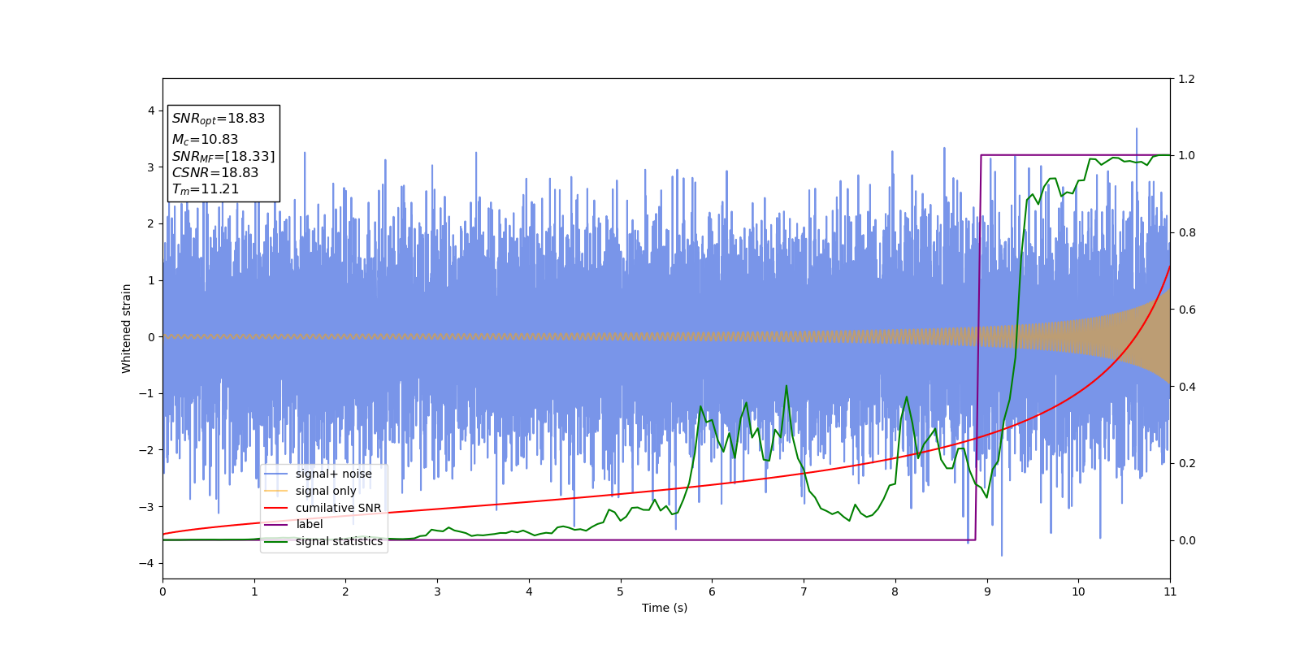
Task: Click the x-axis tick label 11
Action: [1170, 591]
